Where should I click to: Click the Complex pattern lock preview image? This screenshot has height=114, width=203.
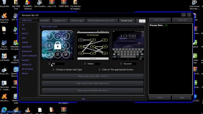click(x=93, y=45)
